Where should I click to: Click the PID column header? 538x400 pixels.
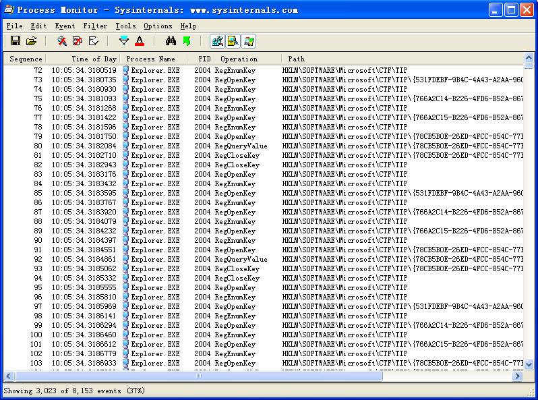201,59
